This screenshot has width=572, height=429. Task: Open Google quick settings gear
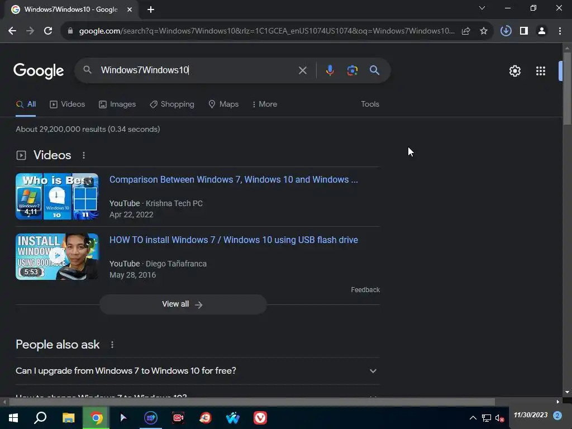[514, 71]
